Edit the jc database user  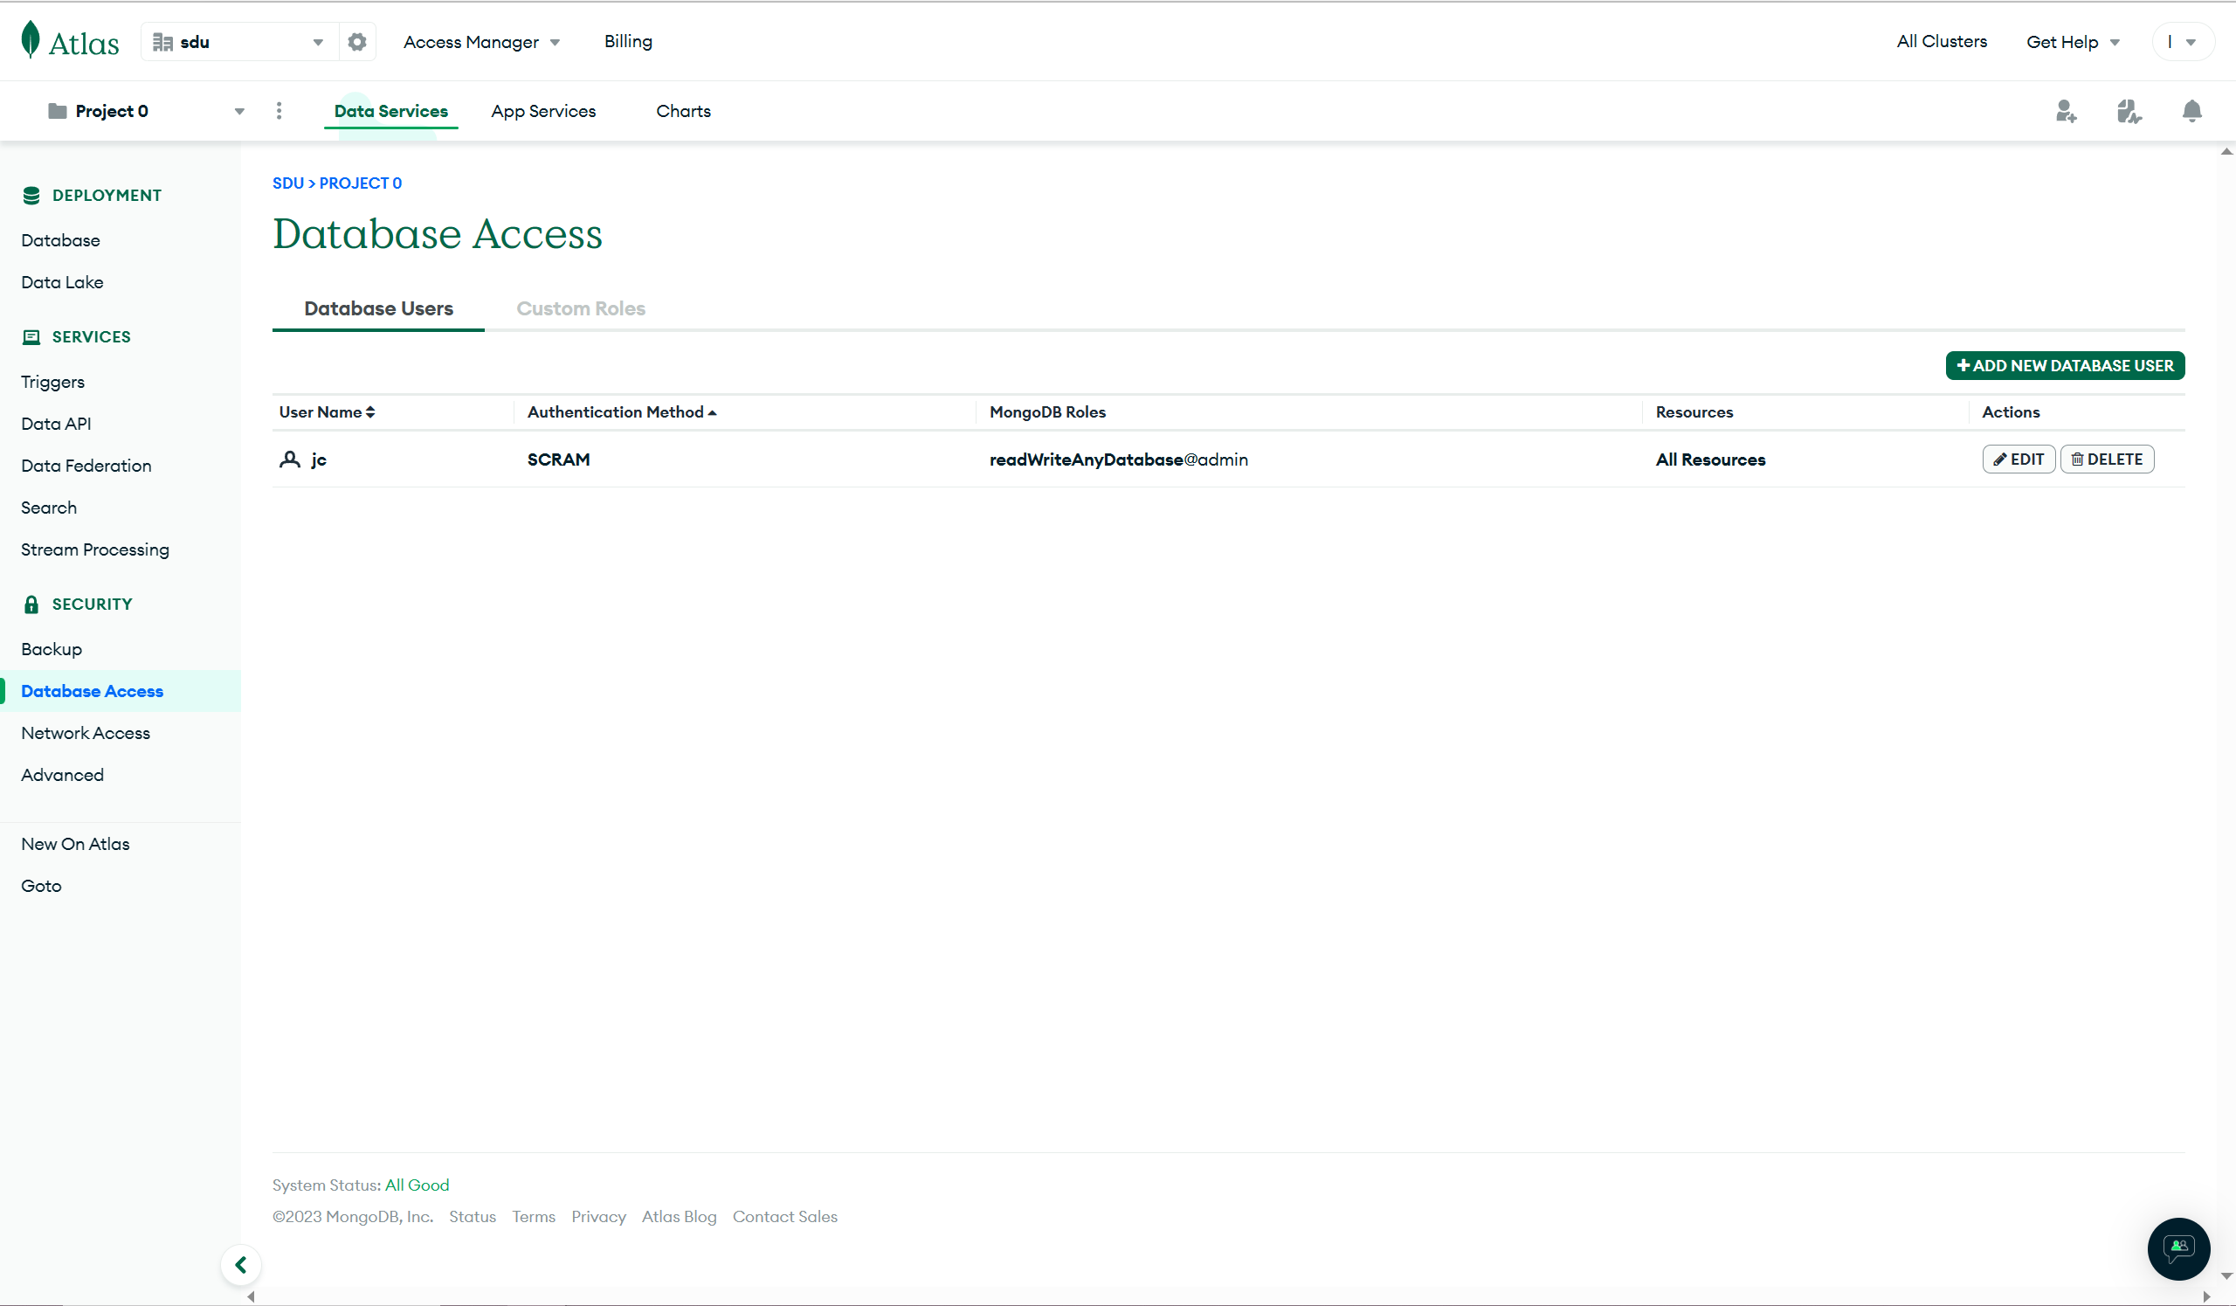tap(2018, 460)
